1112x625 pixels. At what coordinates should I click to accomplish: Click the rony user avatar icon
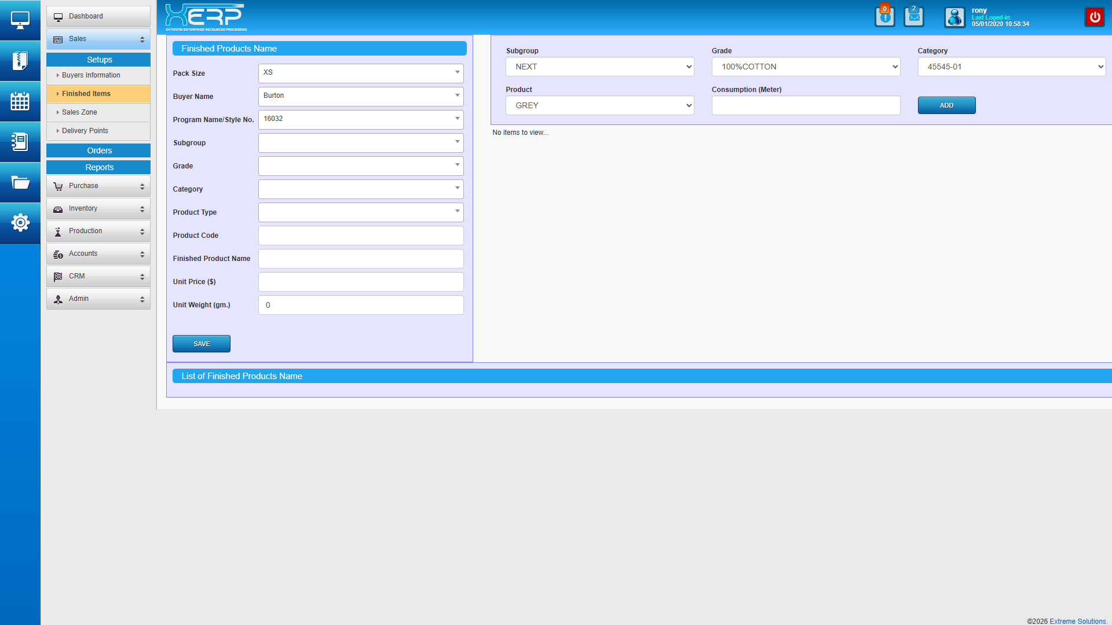954,17
